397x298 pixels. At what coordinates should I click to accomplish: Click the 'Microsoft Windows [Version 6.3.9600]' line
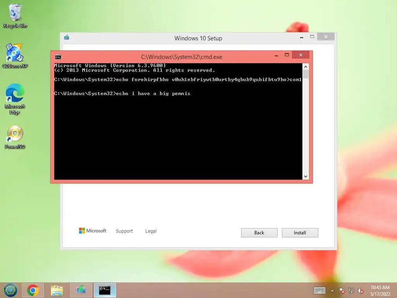pyautogui.click(x=110, y=66)
